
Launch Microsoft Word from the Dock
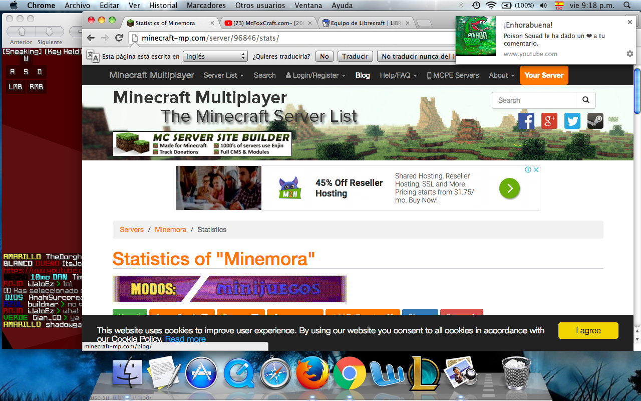386,373
